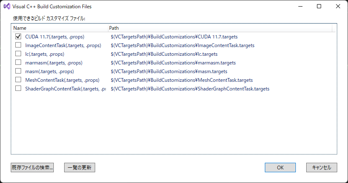Select the CUDA 11.7.targets path row
This screenshot has width=348, height=183.
coord(174,37)
